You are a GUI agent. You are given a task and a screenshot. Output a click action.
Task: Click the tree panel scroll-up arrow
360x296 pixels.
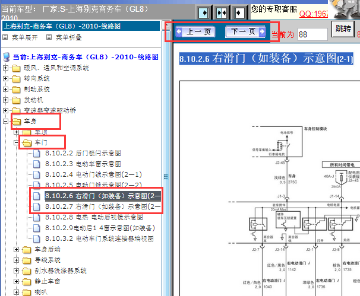166,25
